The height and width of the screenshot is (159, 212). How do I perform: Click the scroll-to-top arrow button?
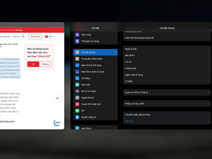[x=58, y=99]
